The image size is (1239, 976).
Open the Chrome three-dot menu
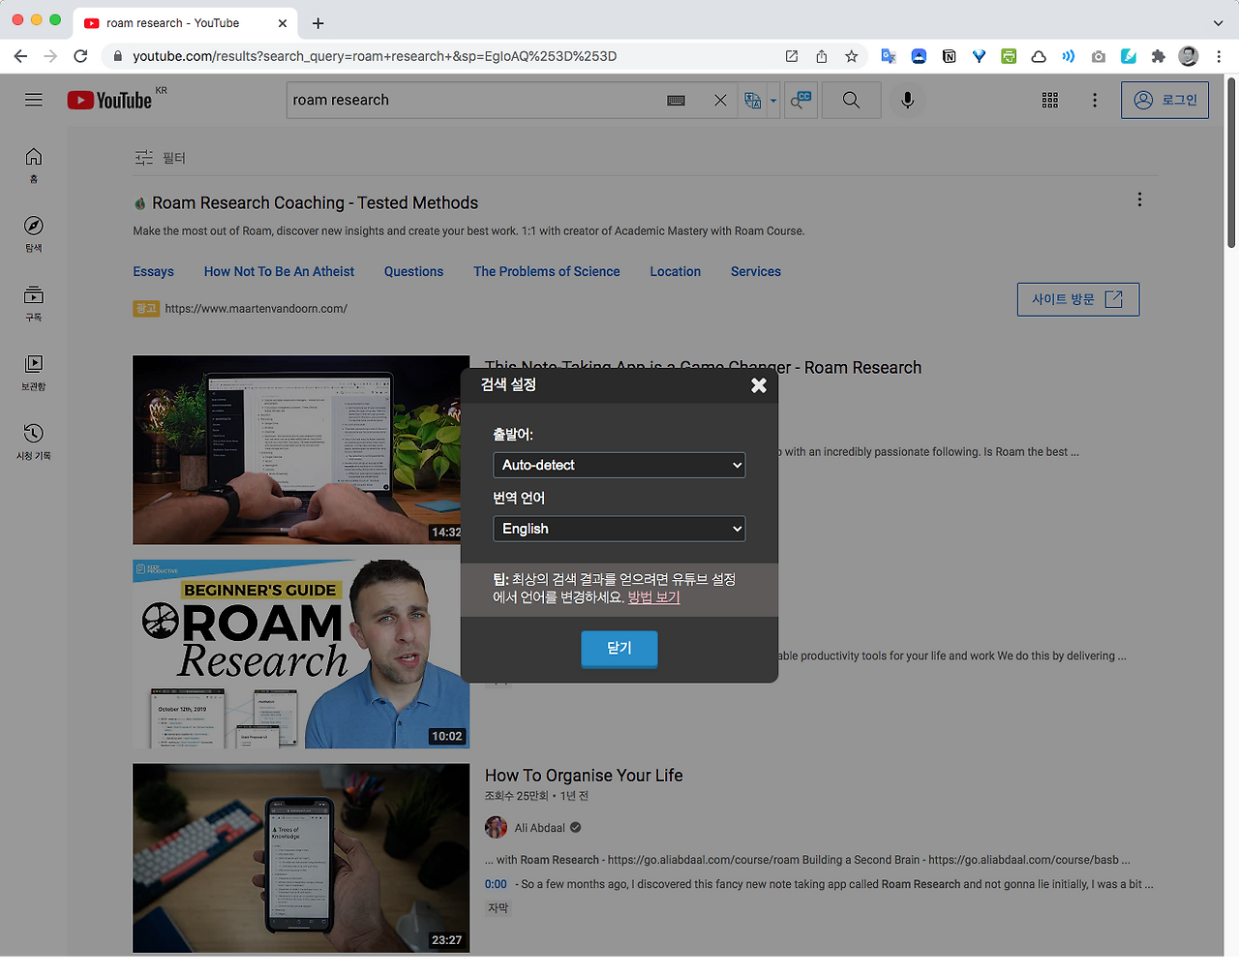point(1219,56)
